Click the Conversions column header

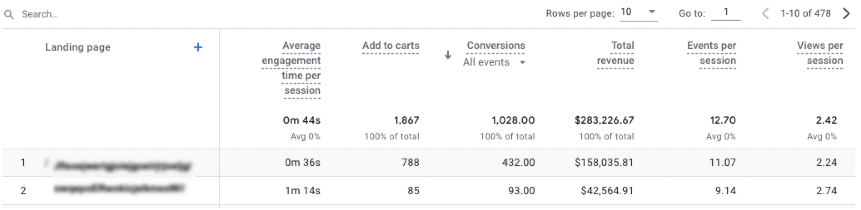495,46
